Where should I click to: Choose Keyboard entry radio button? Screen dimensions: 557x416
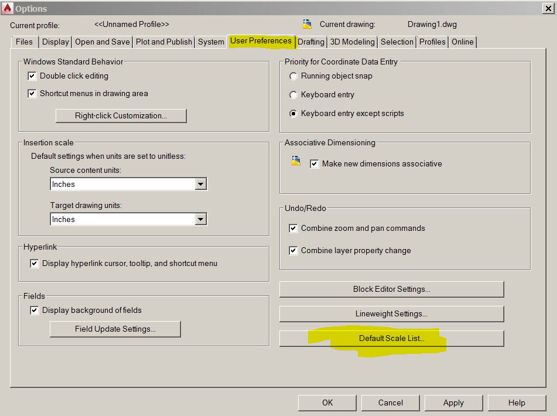293,95
